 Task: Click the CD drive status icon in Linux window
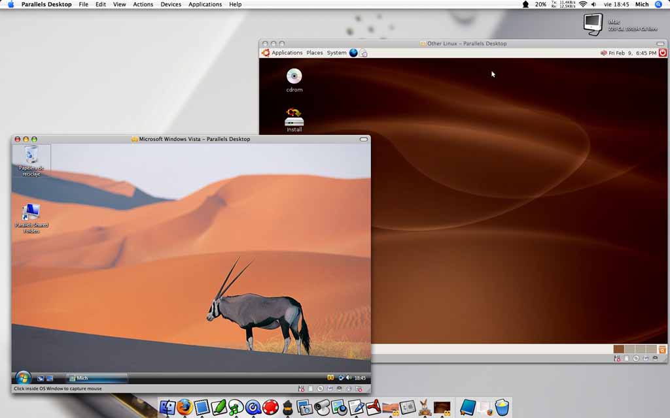click(x=636, y=359)
